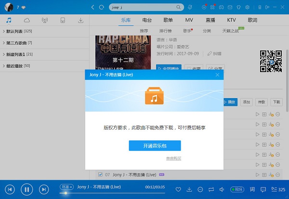The height and width of the screenshot is (199, 289).
Task: Open the mobile device icon in sidebar
Action: point(63,20)
